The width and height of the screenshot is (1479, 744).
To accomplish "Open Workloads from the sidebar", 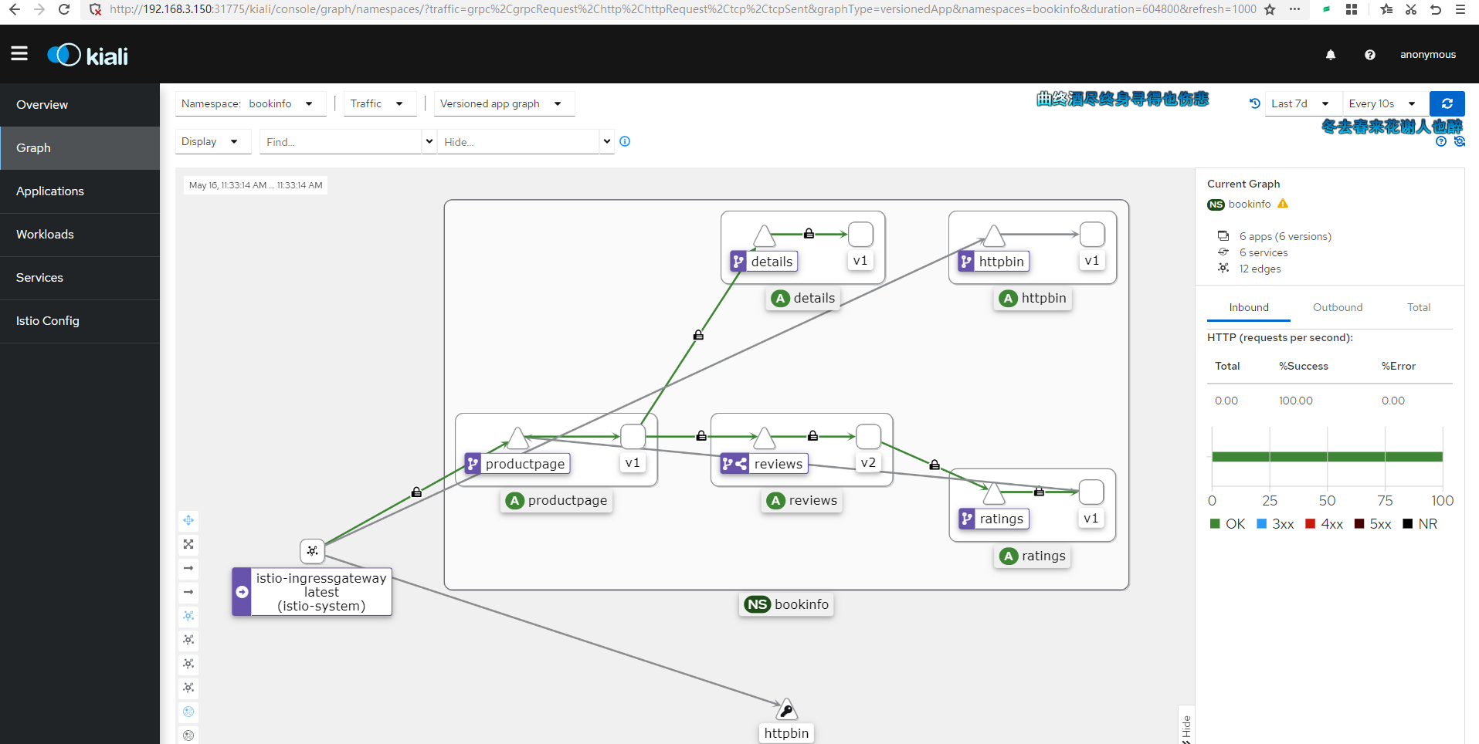I will 45,235.
